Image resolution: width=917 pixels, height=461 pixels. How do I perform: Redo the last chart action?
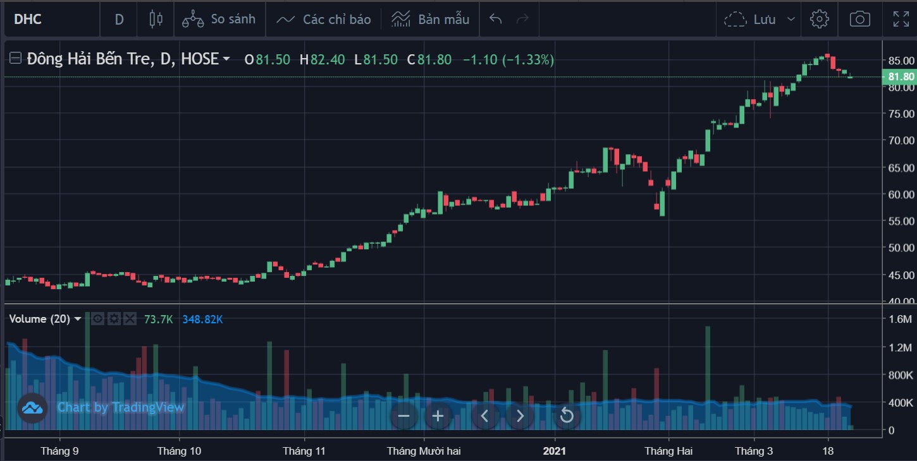(x=522, y=19)
